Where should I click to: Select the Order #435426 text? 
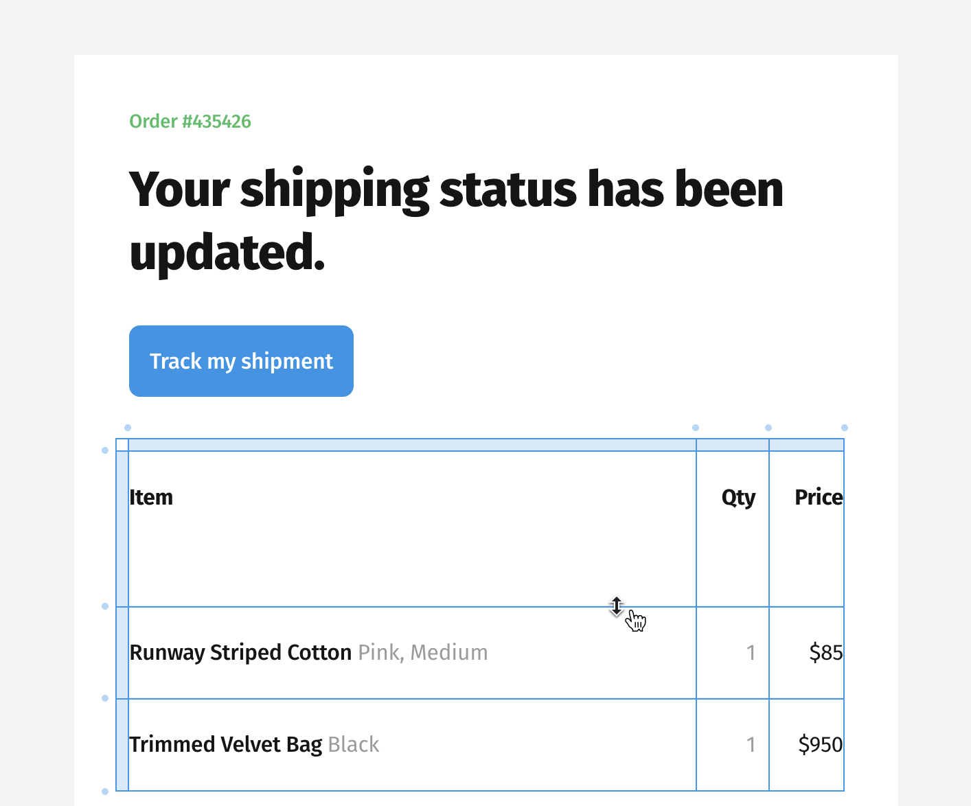pos(190,122)
